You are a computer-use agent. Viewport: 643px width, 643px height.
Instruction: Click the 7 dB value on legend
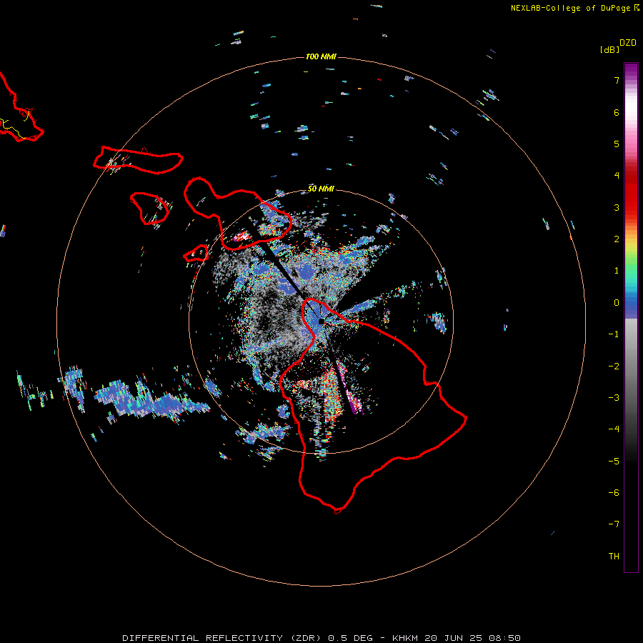pyautogui.click(x=617, y=80)
